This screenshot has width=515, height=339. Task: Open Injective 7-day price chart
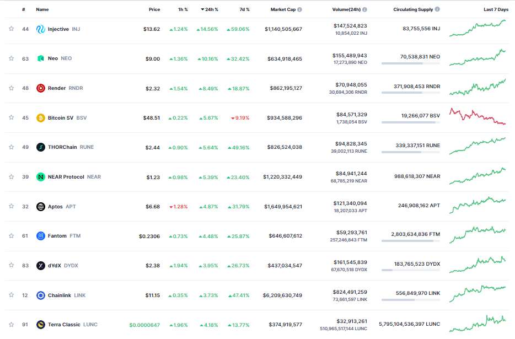[478, 28]
